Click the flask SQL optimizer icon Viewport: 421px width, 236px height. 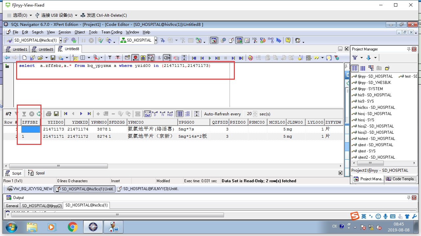tap(300, 58)
